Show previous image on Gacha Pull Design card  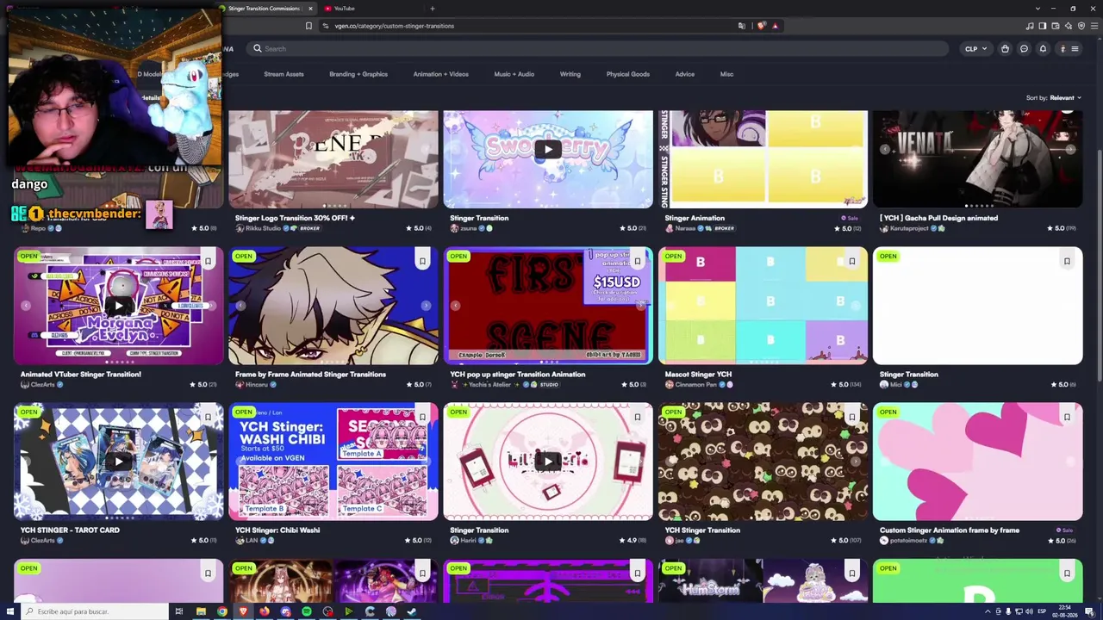pyautogui.click(x=885, y=150)
